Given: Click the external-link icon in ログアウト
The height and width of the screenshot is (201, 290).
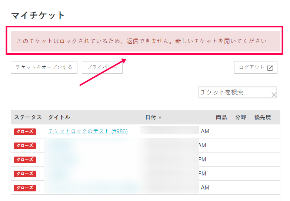Looking at the screenshot, I should coord(270,68).
